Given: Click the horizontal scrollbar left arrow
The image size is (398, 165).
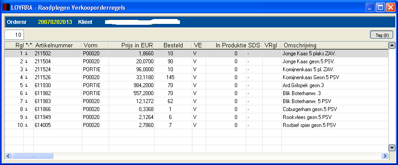Looking at the screenshot, I should (x=8, y=156).
